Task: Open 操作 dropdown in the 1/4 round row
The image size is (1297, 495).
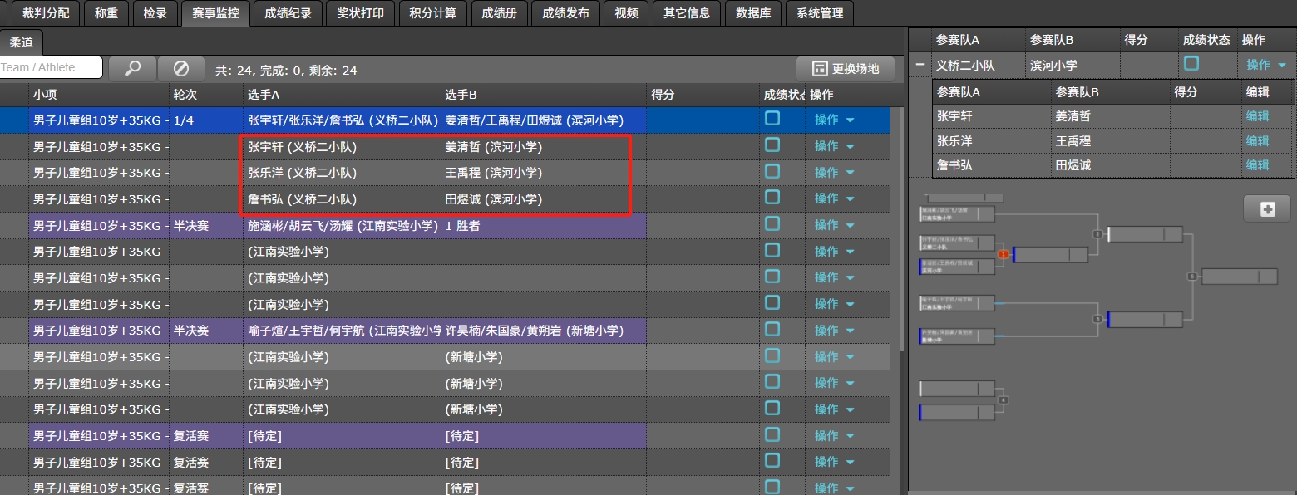Action: tap(834, 120)
